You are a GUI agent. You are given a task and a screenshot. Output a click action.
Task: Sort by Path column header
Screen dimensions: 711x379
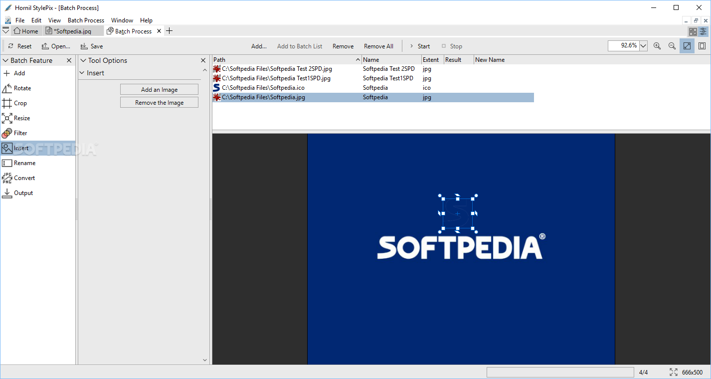[287, 60]
